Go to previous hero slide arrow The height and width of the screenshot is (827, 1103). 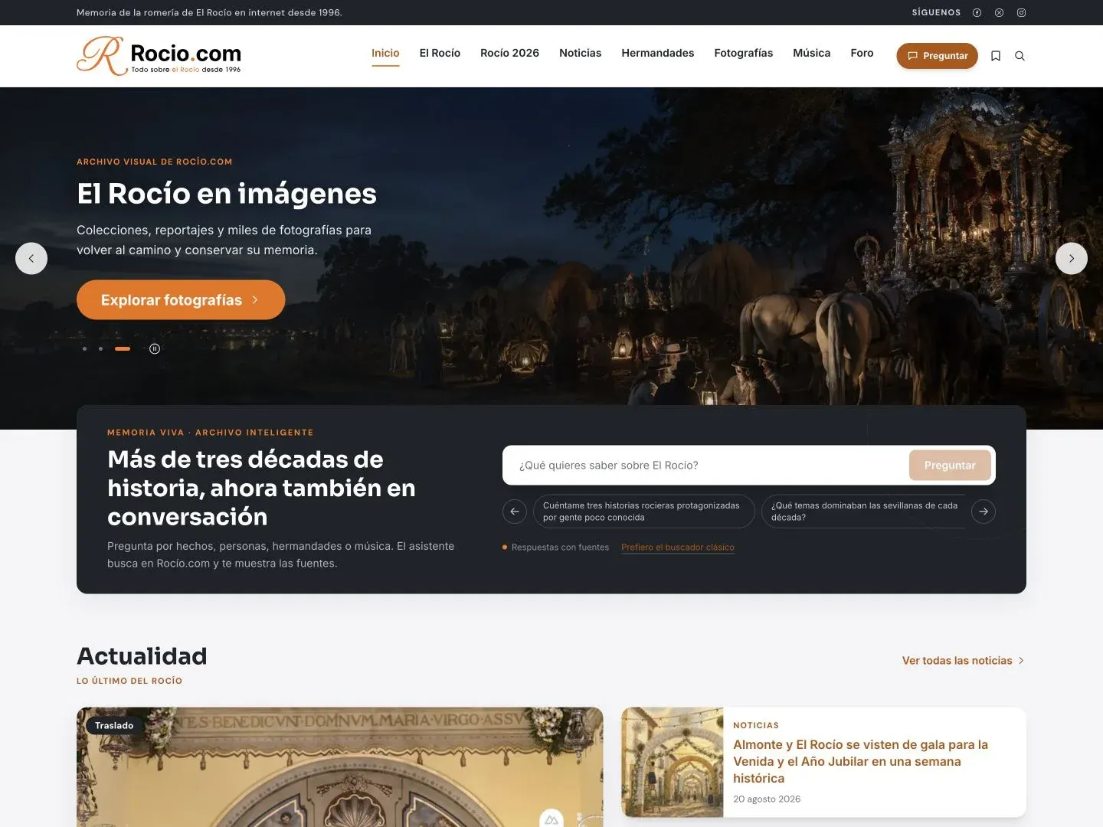click(31, 258)
